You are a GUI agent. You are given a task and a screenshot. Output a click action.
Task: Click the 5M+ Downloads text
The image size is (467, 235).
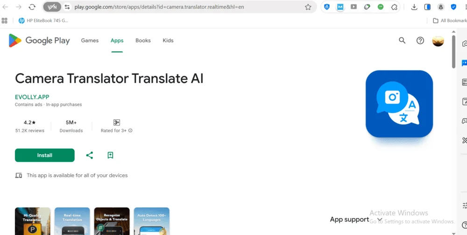(x=71, y=126)
